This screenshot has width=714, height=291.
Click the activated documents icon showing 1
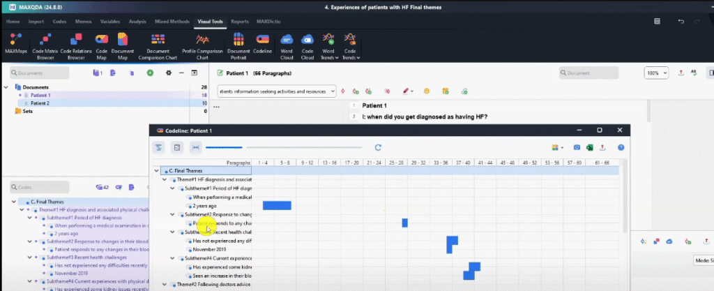[x=98, y=73]
